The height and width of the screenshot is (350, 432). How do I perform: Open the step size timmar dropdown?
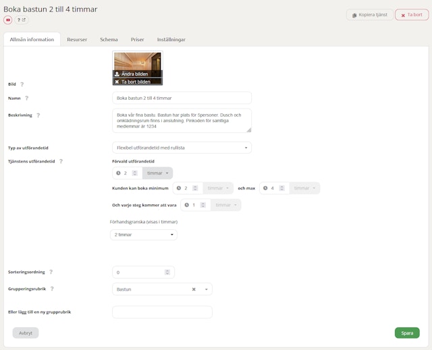(225, 205)
